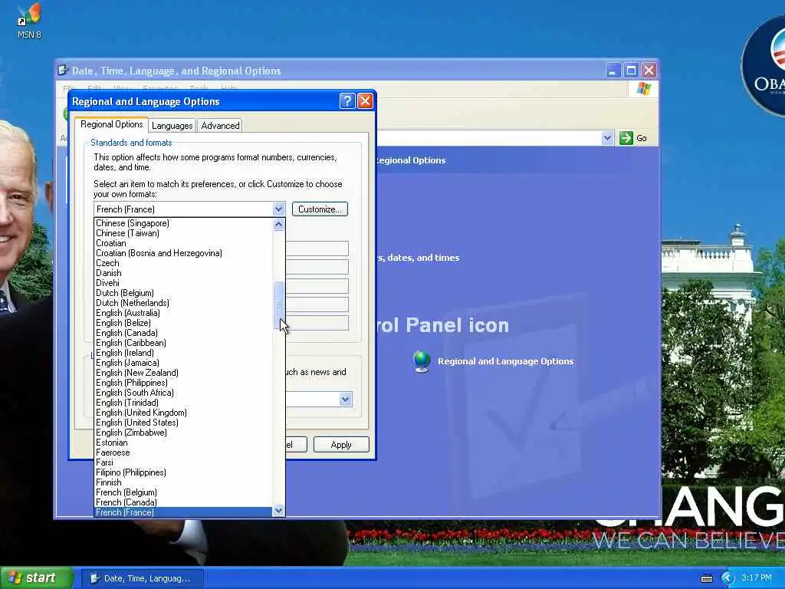Open the address bar dropdown arrow
Screen dimensions: 785x589
click(607, 138)
